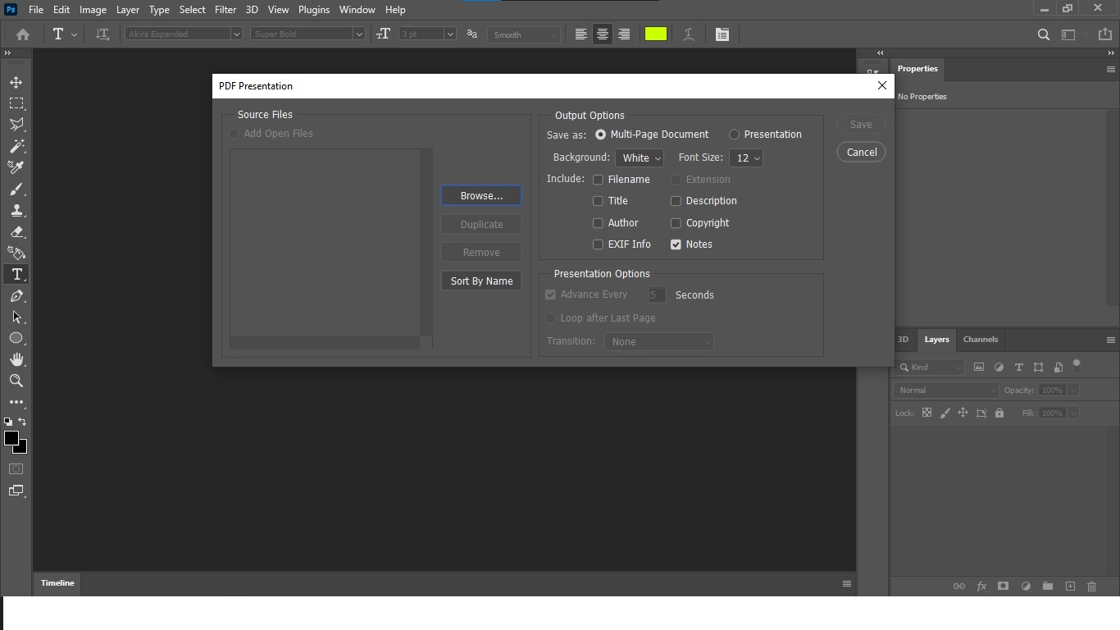This screenshot has width=1120, height=630.
Task: Select the Path Selection tool
Action: pos(16,317)
